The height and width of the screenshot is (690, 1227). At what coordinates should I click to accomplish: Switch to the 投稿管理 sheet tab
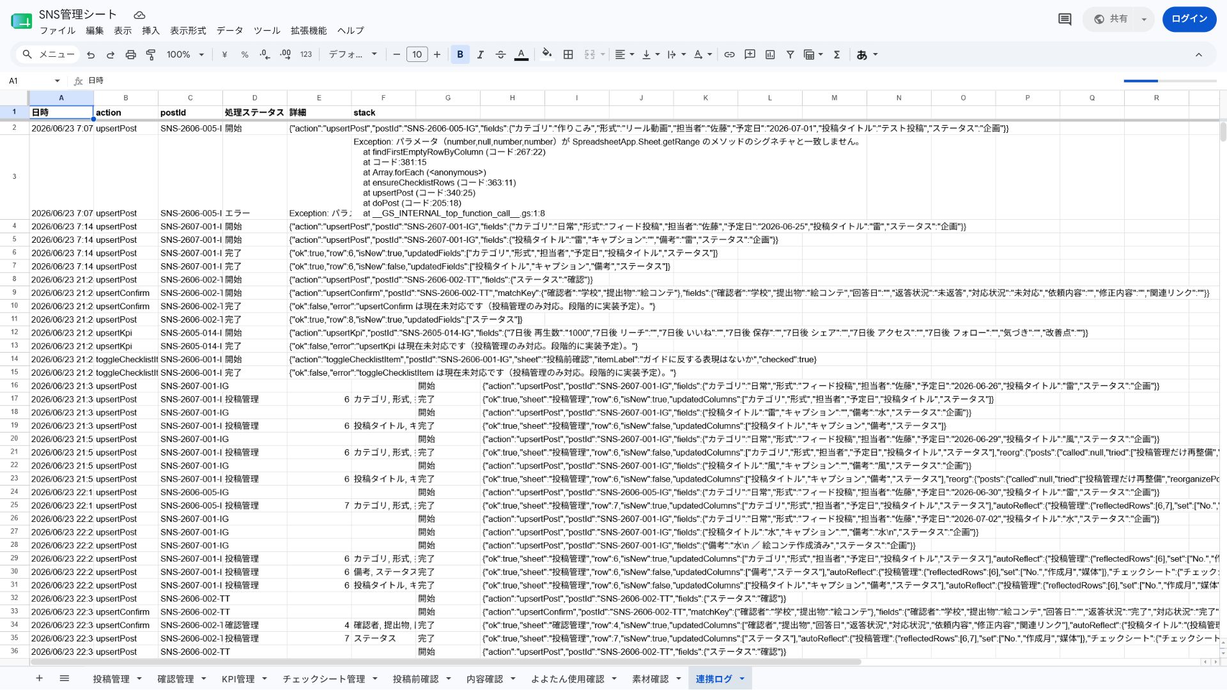[111, 679]
